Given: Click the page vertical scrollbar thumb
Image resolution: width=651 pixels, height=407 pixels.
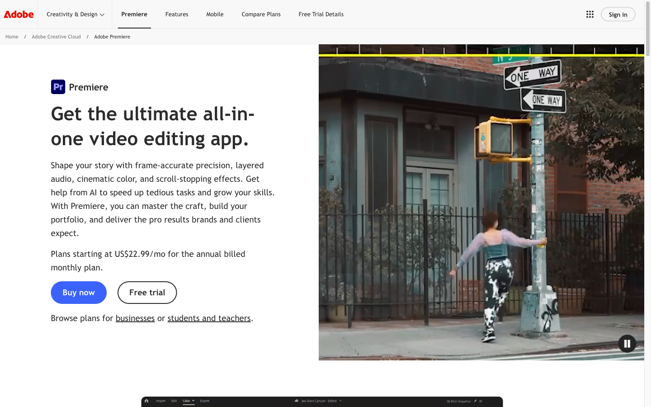Looking at the screenshot, I should (x=647, y=30).
